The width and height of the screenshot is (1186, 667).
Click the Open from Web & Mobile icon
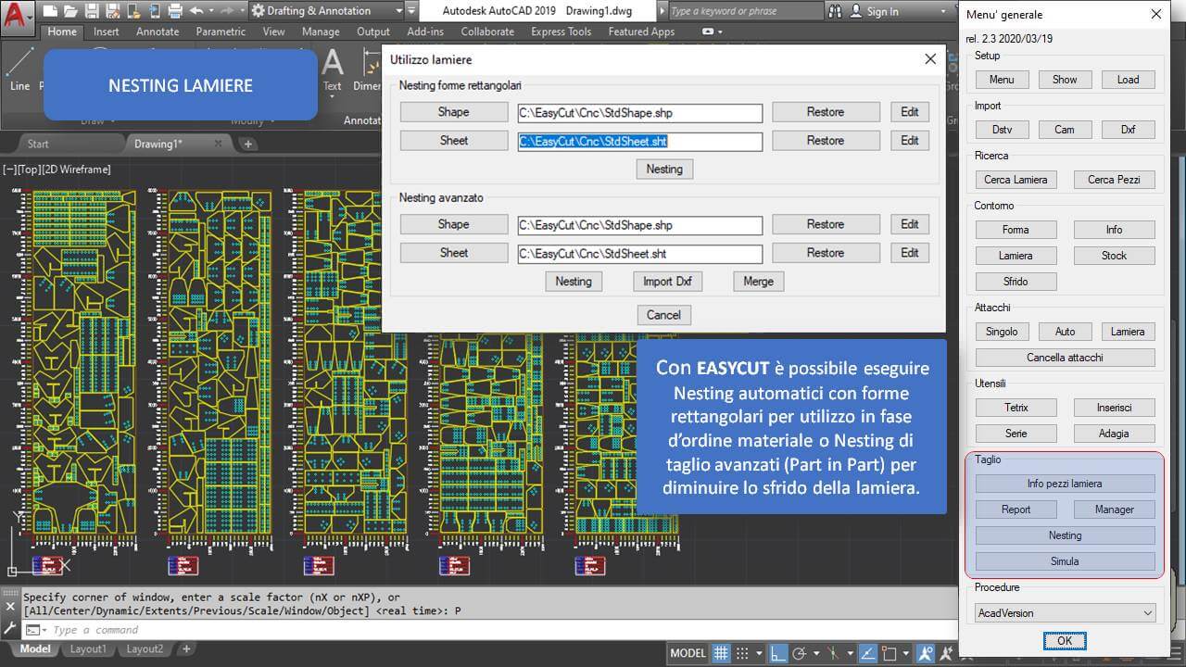(134, 11)
